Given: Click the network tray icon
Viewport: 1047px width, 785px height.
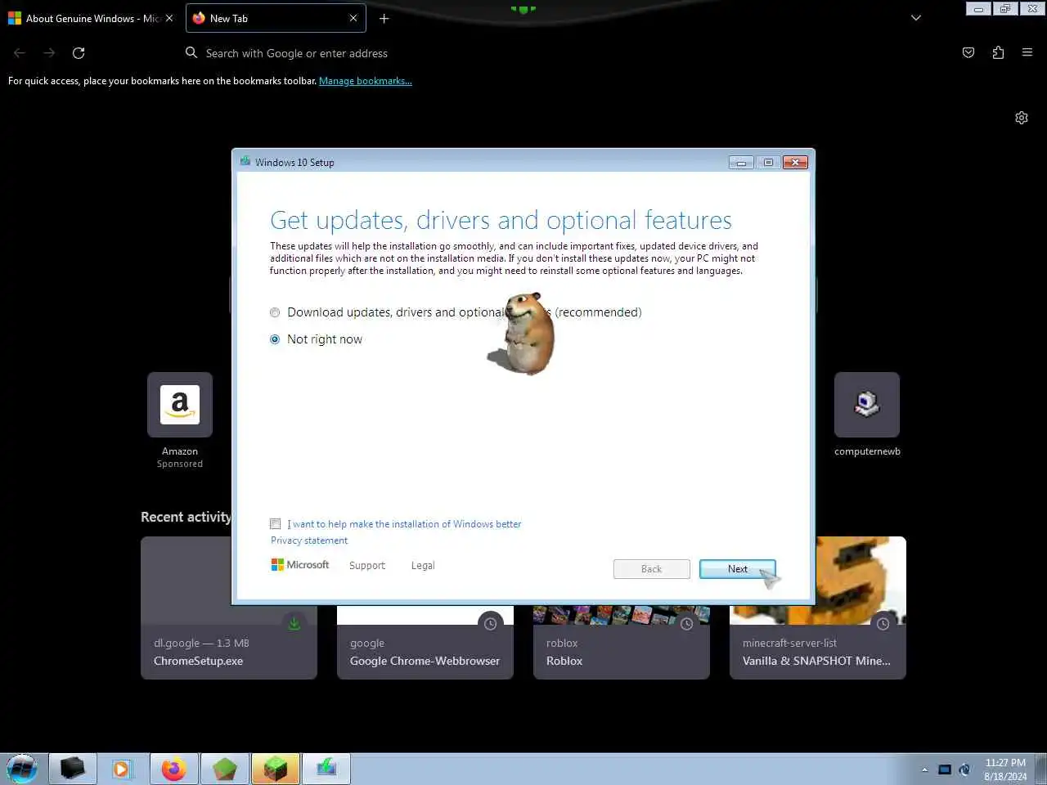Looking at the screenshot, I should 945,769.
